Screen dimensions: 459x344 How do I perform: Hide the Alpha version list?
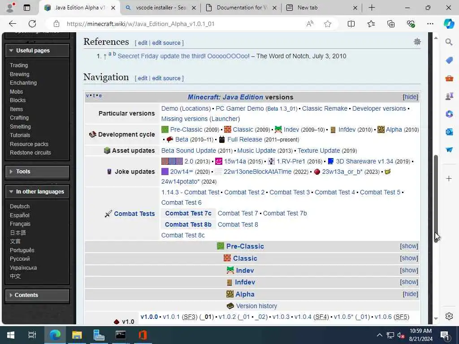[411, 294]
